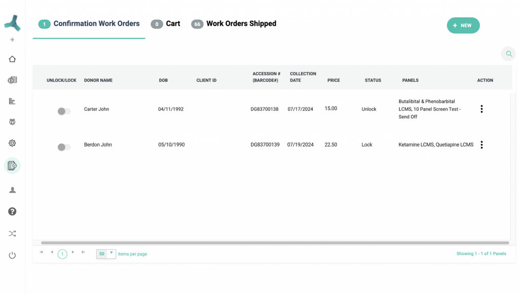
Task: Open the search magnifier above the table
Action: (508, 53)
